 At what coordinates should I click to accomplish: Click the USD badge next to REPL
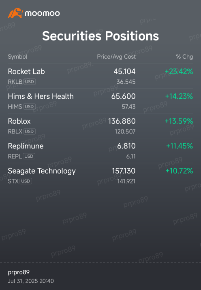29,156
